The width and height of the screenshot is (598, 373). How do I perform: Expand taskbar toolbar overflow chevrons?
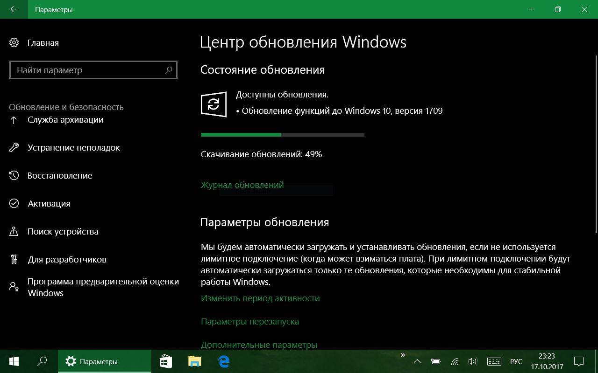[x=403, y=355]
